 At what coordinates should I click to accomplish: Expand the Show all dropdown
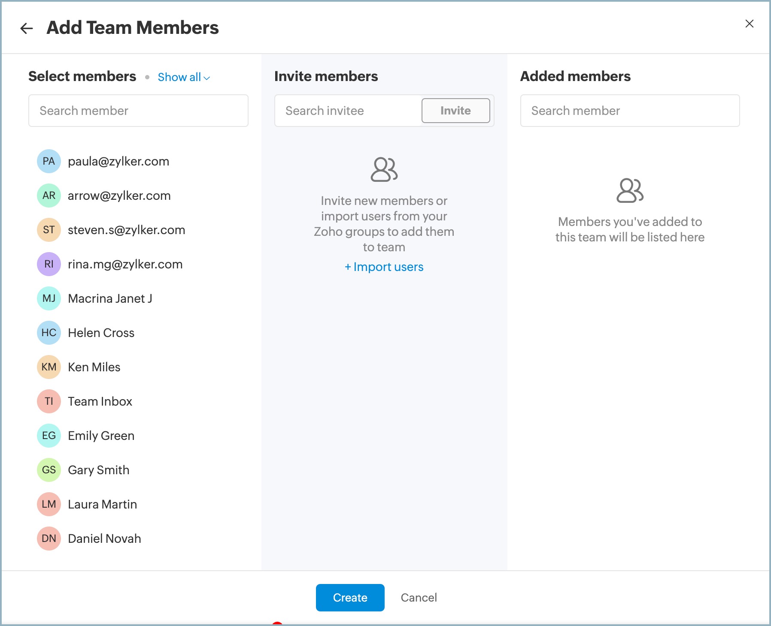click(184, 77)
